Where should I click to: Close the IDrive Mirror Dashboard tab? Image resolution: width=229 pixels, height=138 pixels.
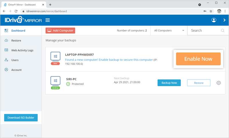pyautogui.click(x=43, y=5)
